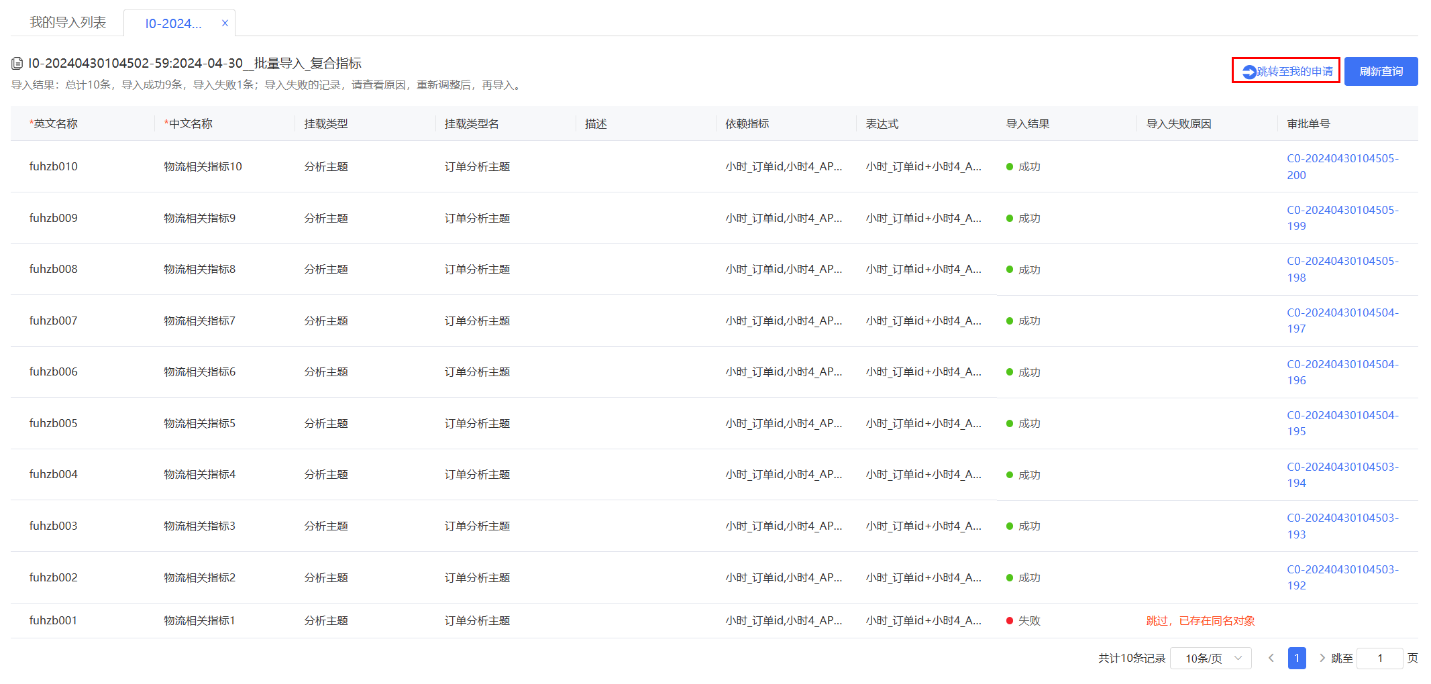Select the fuhzb010 cell

coord(54,166)
